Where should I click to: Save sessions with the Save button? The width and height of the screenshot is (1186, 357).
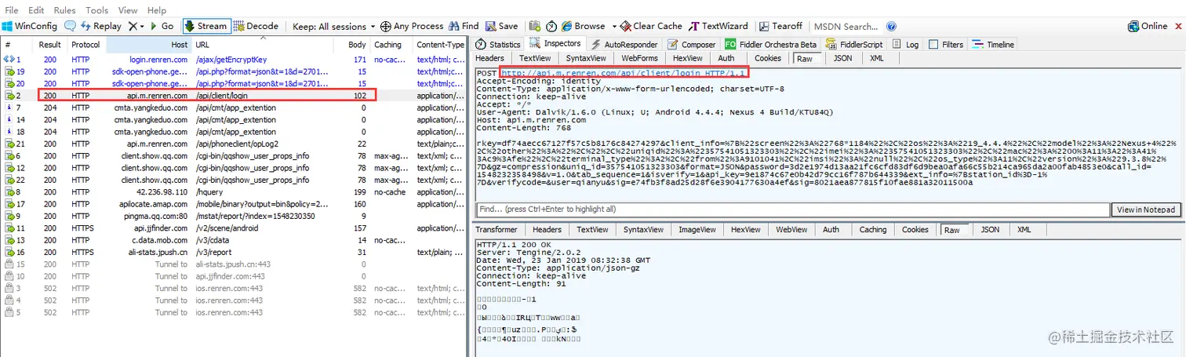click(502, 26)
